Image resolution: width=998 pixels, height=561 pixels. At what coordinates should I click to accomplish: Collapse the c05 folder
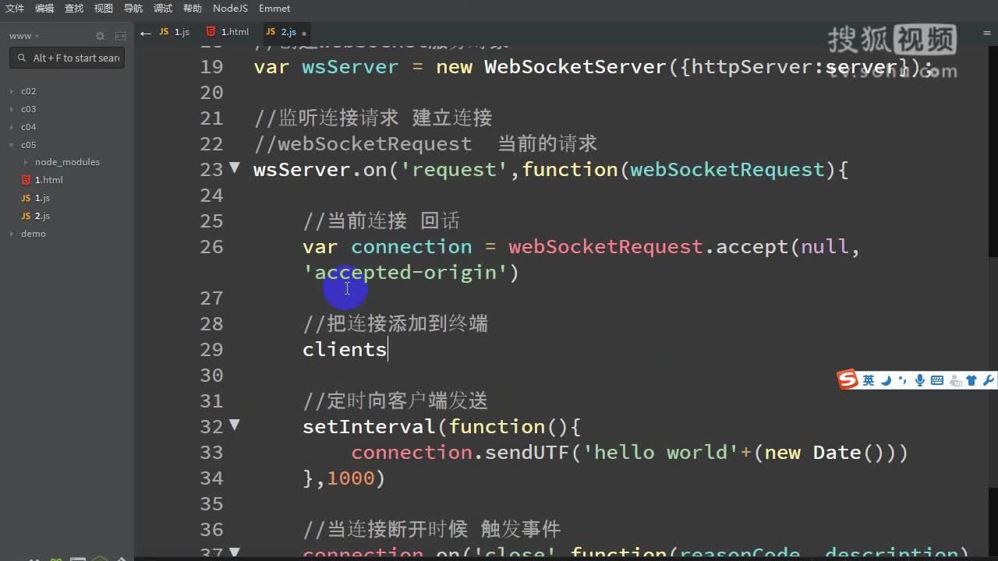[x=12, y=145]
